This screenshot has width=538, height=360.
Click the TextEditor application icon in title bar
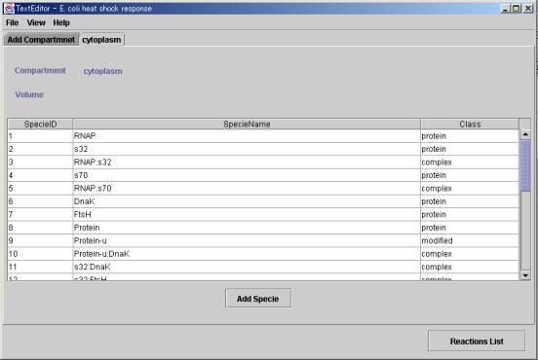pos(9,8)
